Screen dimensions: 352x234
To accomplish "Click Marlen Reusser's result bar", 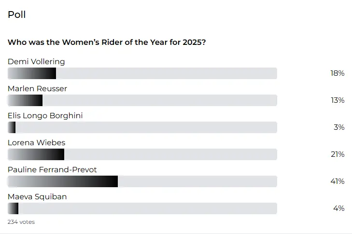I will (142, 100).
